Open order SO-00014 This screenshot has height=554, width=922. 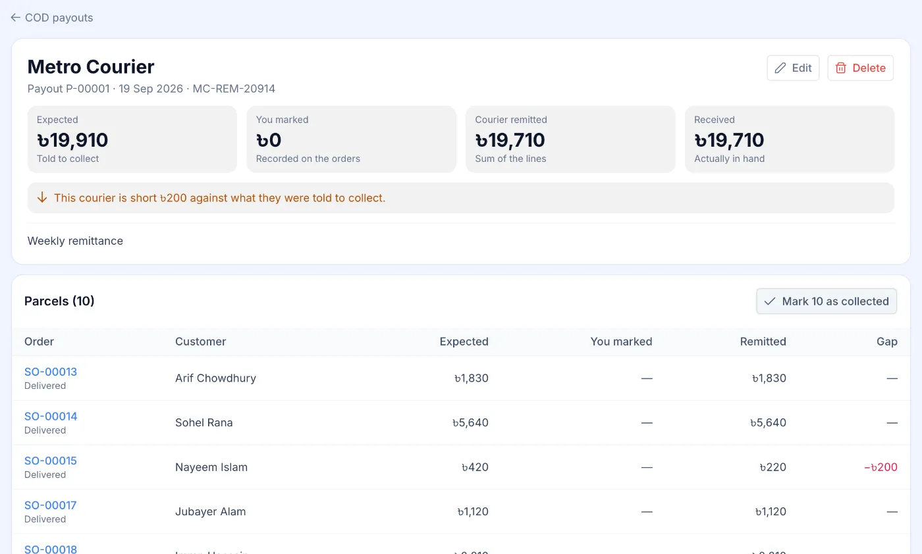(51, 416)
